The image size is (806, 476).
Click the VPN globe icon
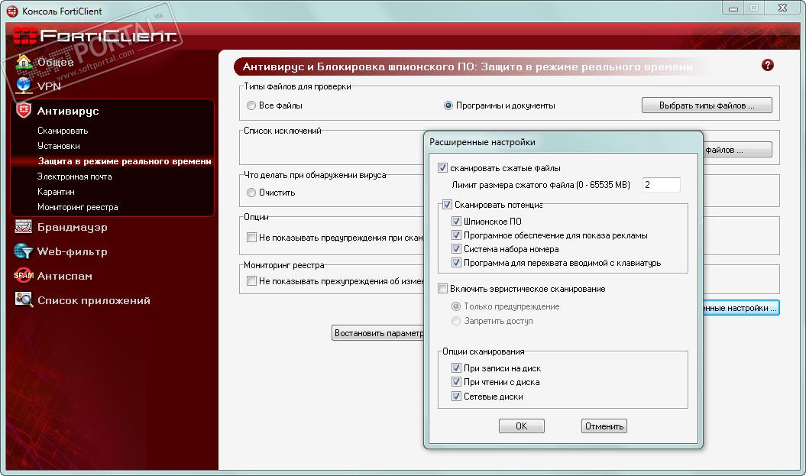coord(24,86)
